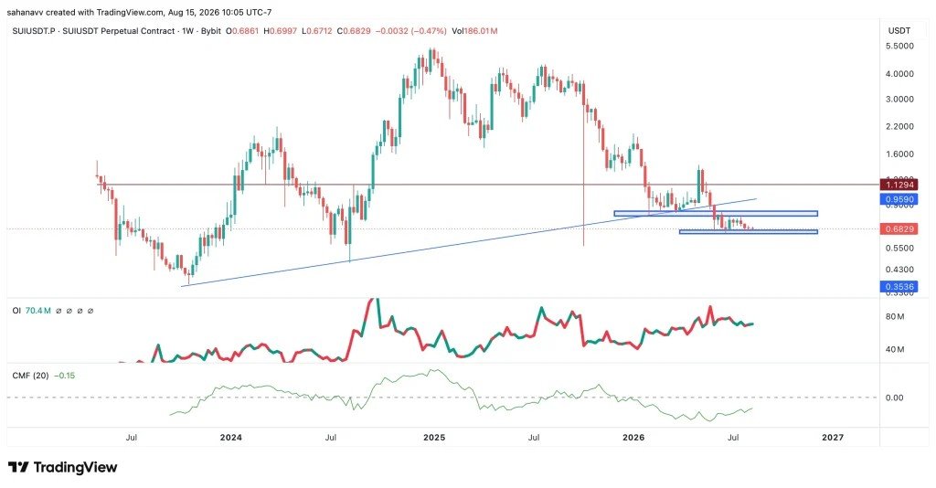Image resolution: width=936 pixels, height=488 pixels.
Task: Click the 2025 label on the time axis
Action: point(434,438)
